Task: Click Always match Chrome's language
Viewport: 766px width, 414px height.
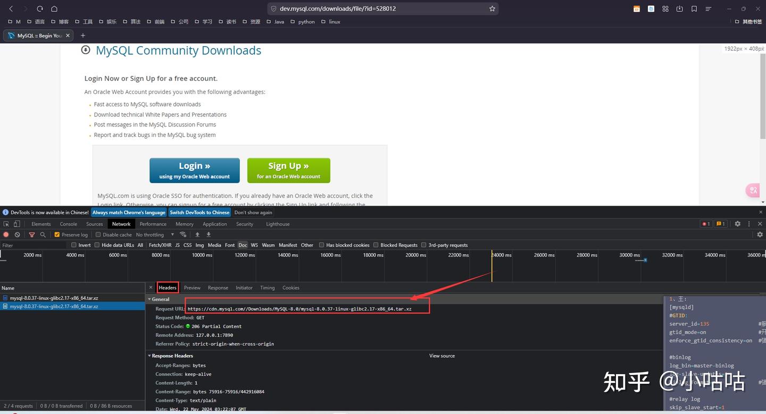Action: (129, 212)
